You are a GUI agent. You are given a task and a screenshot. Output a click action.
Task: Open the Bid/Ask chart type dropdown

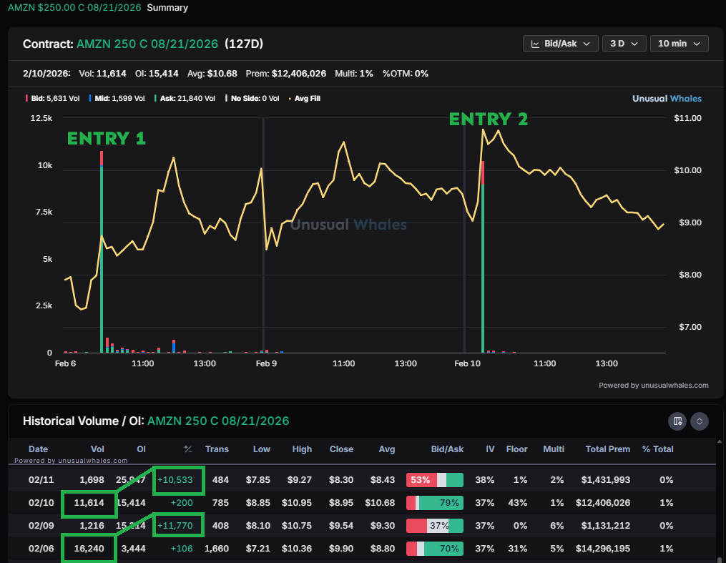tap(560, 44)
